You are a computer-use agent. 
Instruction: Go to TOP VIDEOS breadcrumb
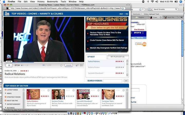[18, 14]
